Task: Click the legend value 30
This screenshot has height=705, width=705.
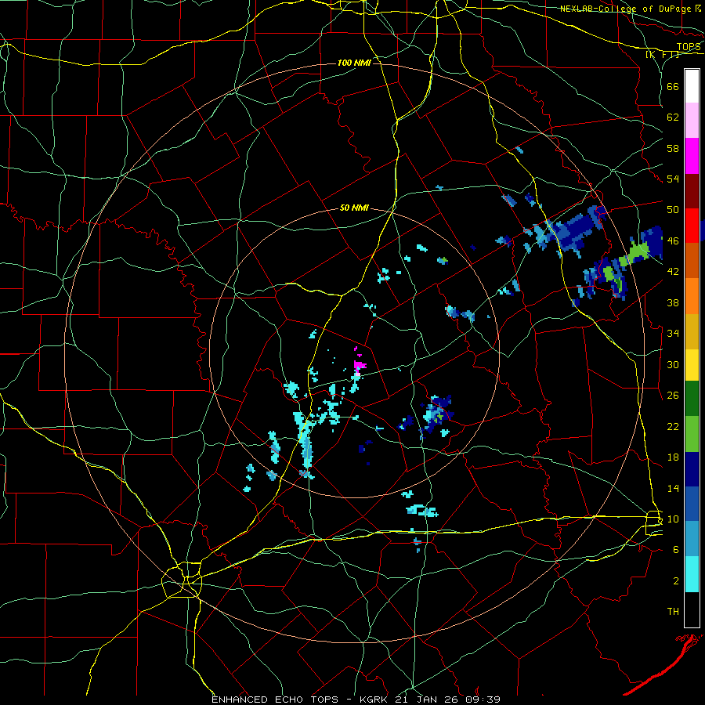Action: pos(673,364)
